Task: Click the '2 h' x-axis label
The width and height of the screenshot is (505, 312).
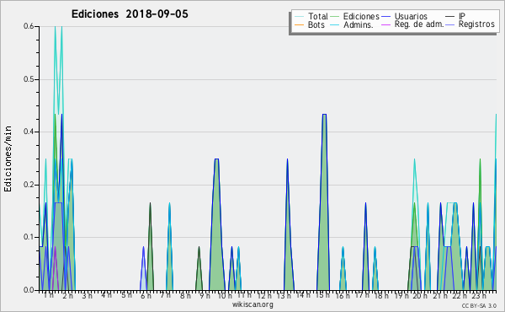Action: pyautogui.click(x=68, y=295)
